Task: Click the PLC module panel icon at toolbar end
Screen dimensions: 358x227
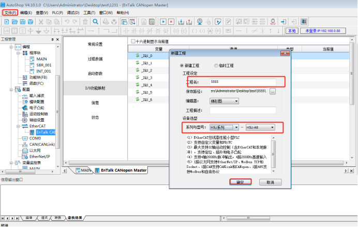Action: click(304, 22)
